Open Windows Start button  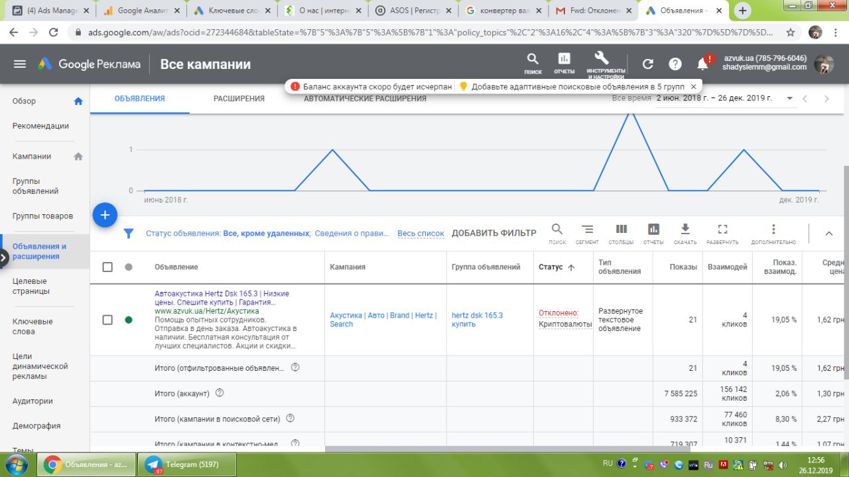[17, 464]
